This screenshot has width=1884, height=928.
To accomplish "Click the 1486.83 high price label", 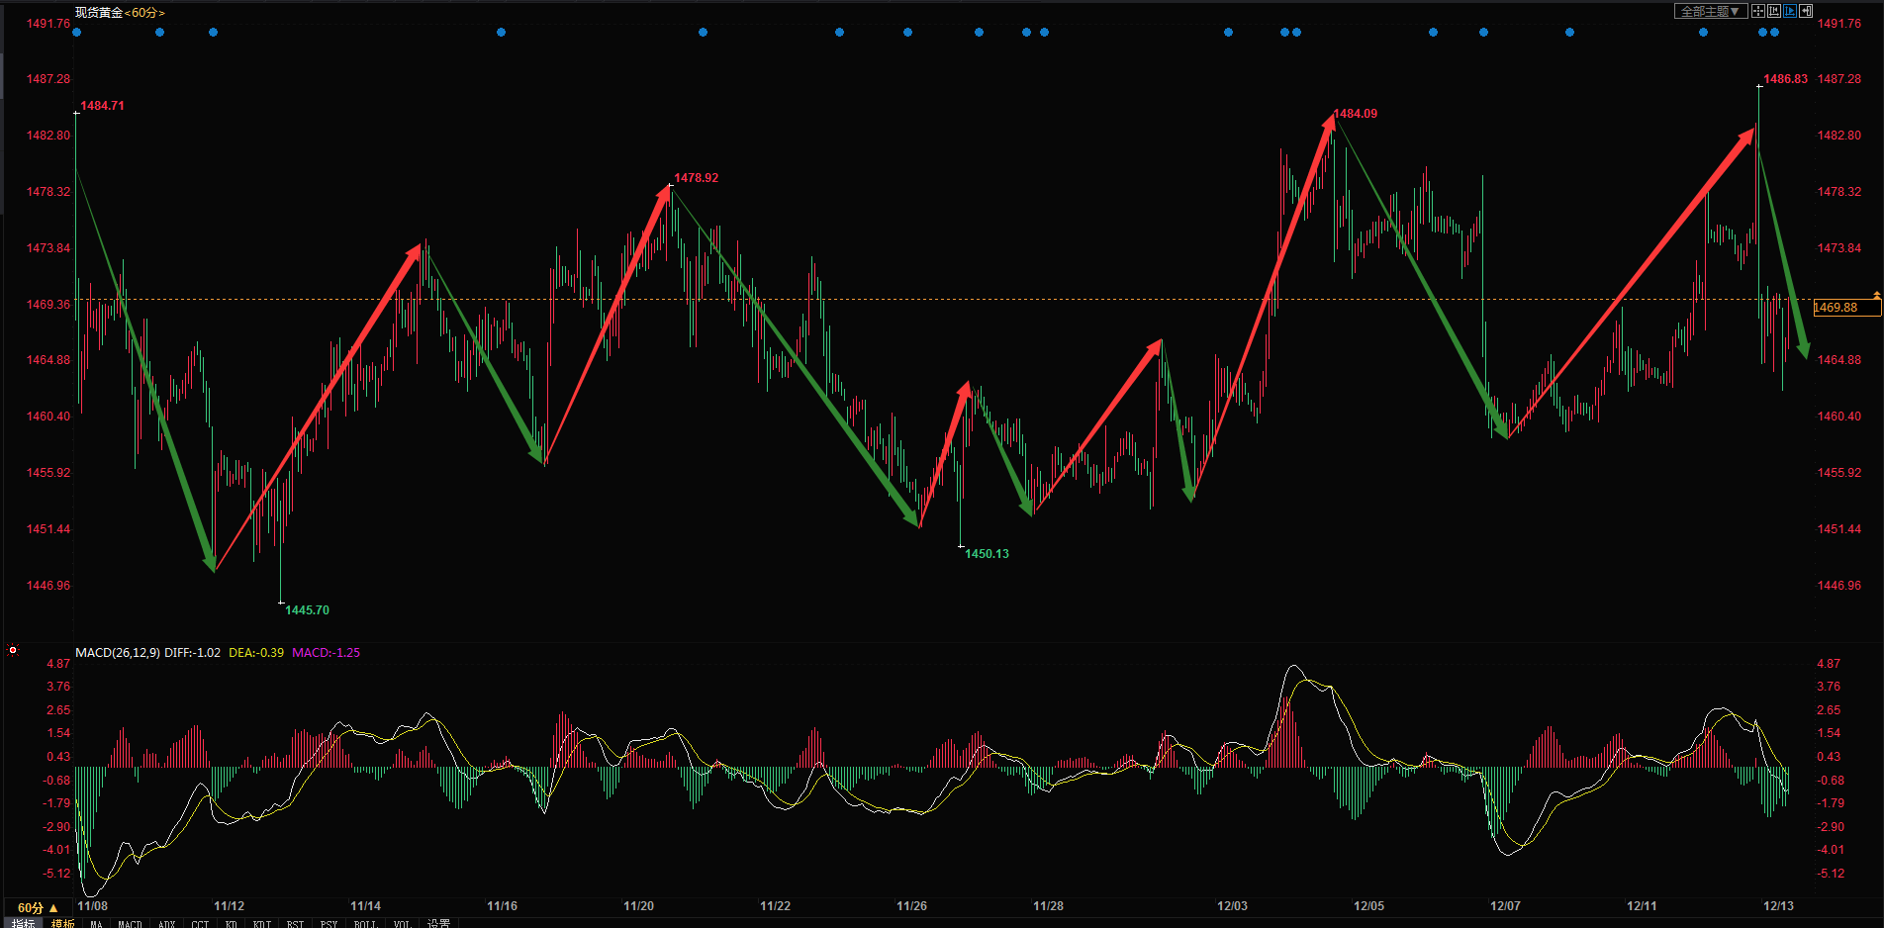I will (1785, 79).
